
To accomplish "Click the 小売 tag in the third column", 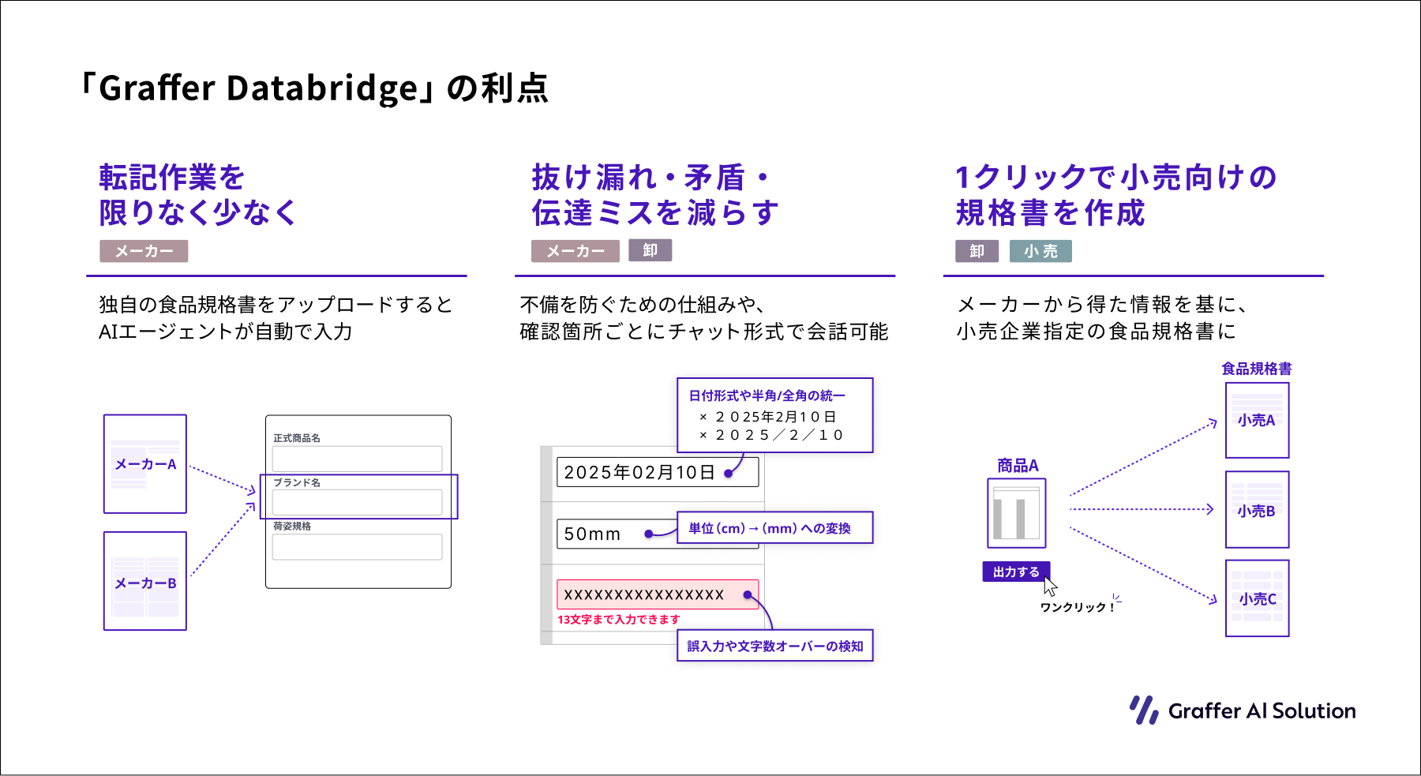I will (x=1040, y=251).
